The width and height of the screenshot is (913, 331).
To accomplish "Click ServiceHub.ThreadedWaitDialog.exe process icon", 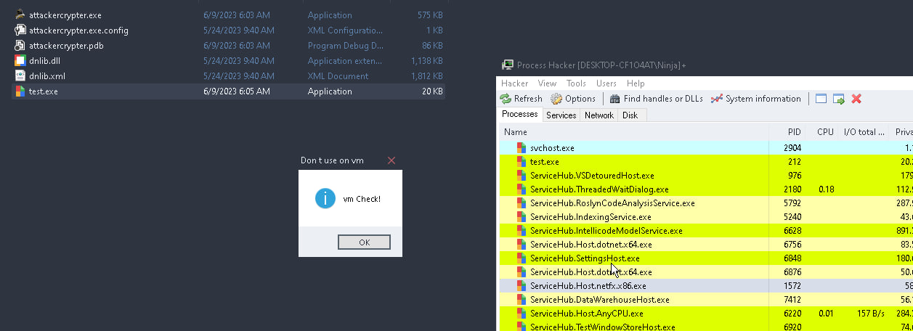I will [x=521, y=189].
